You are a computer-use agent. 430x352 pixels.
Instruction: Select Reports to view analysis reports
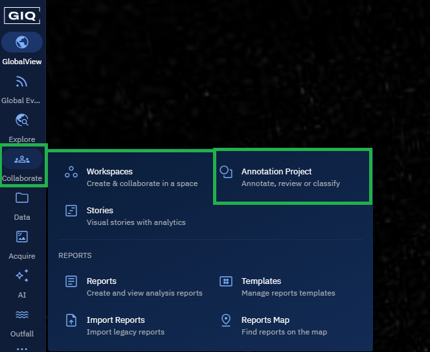(x=102, y=281)
